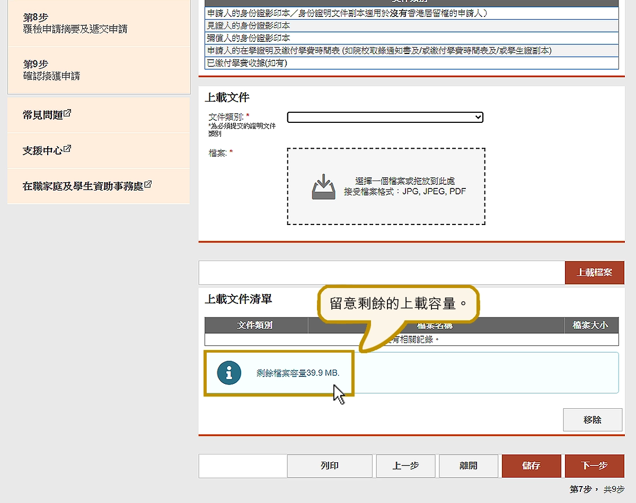This screenshot has width=636, height=503.
Task: Click the external link icon next to 常見問題
Action: tap(68, 113)
